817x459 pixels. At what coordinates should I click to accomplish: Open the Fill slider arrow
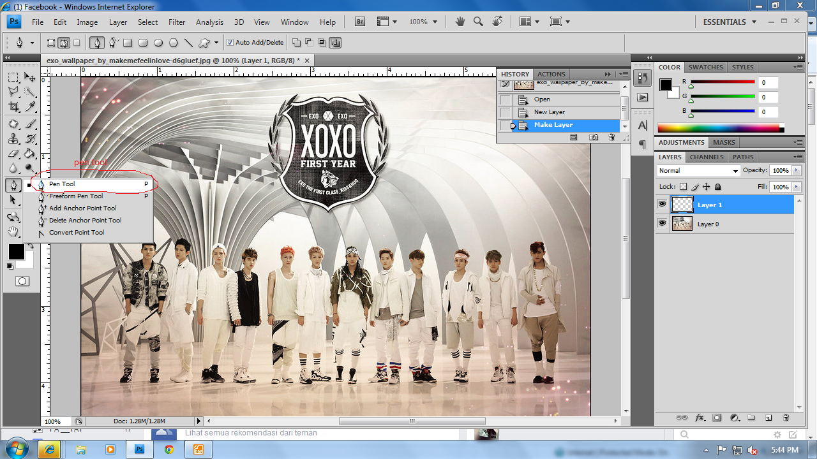(x=796, y=187)
